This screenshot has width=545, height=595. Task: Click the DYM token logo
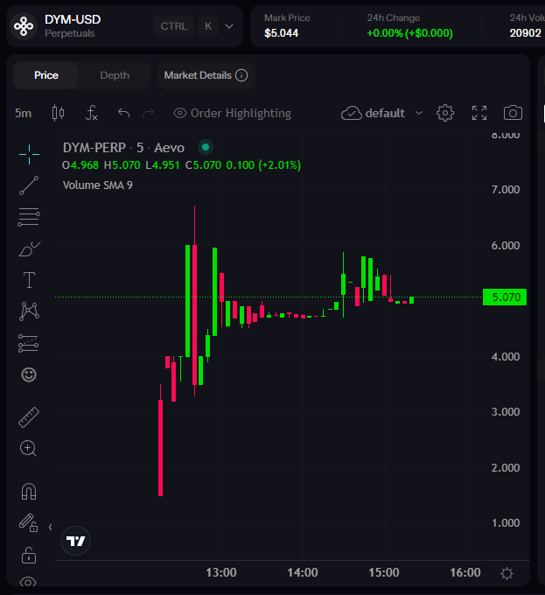coord(24,26)
